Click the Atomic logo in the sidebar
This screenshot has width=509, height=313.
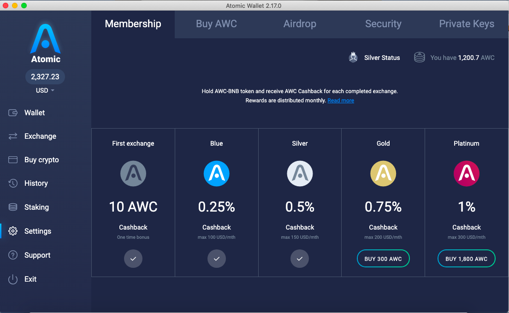tap(46, 43)
